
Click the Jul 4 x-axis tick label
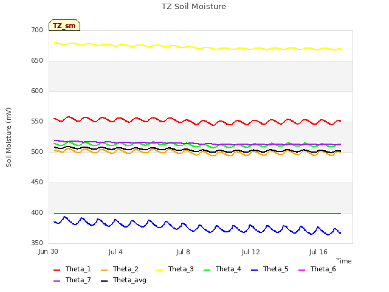[115, 252]
